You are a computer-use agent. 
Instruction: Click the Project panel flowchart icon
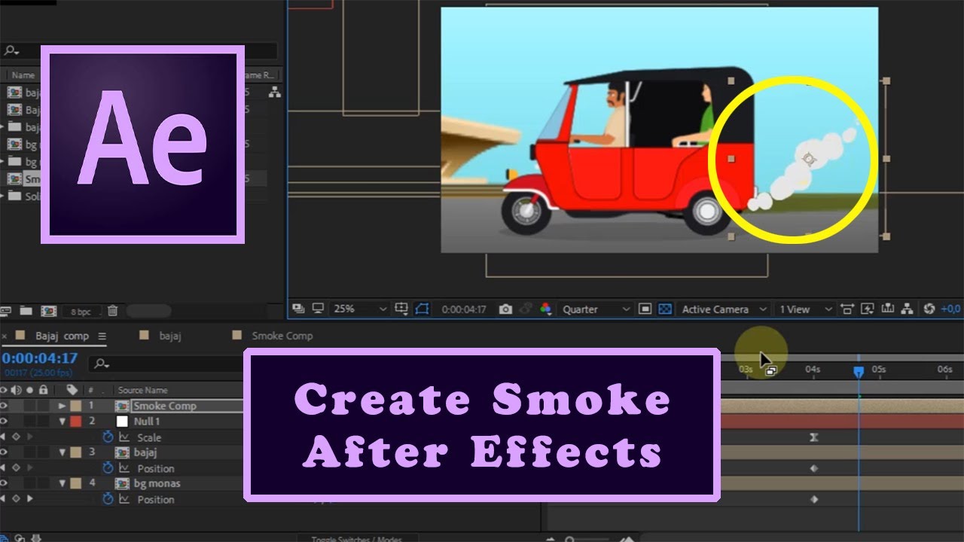[274, 92]
